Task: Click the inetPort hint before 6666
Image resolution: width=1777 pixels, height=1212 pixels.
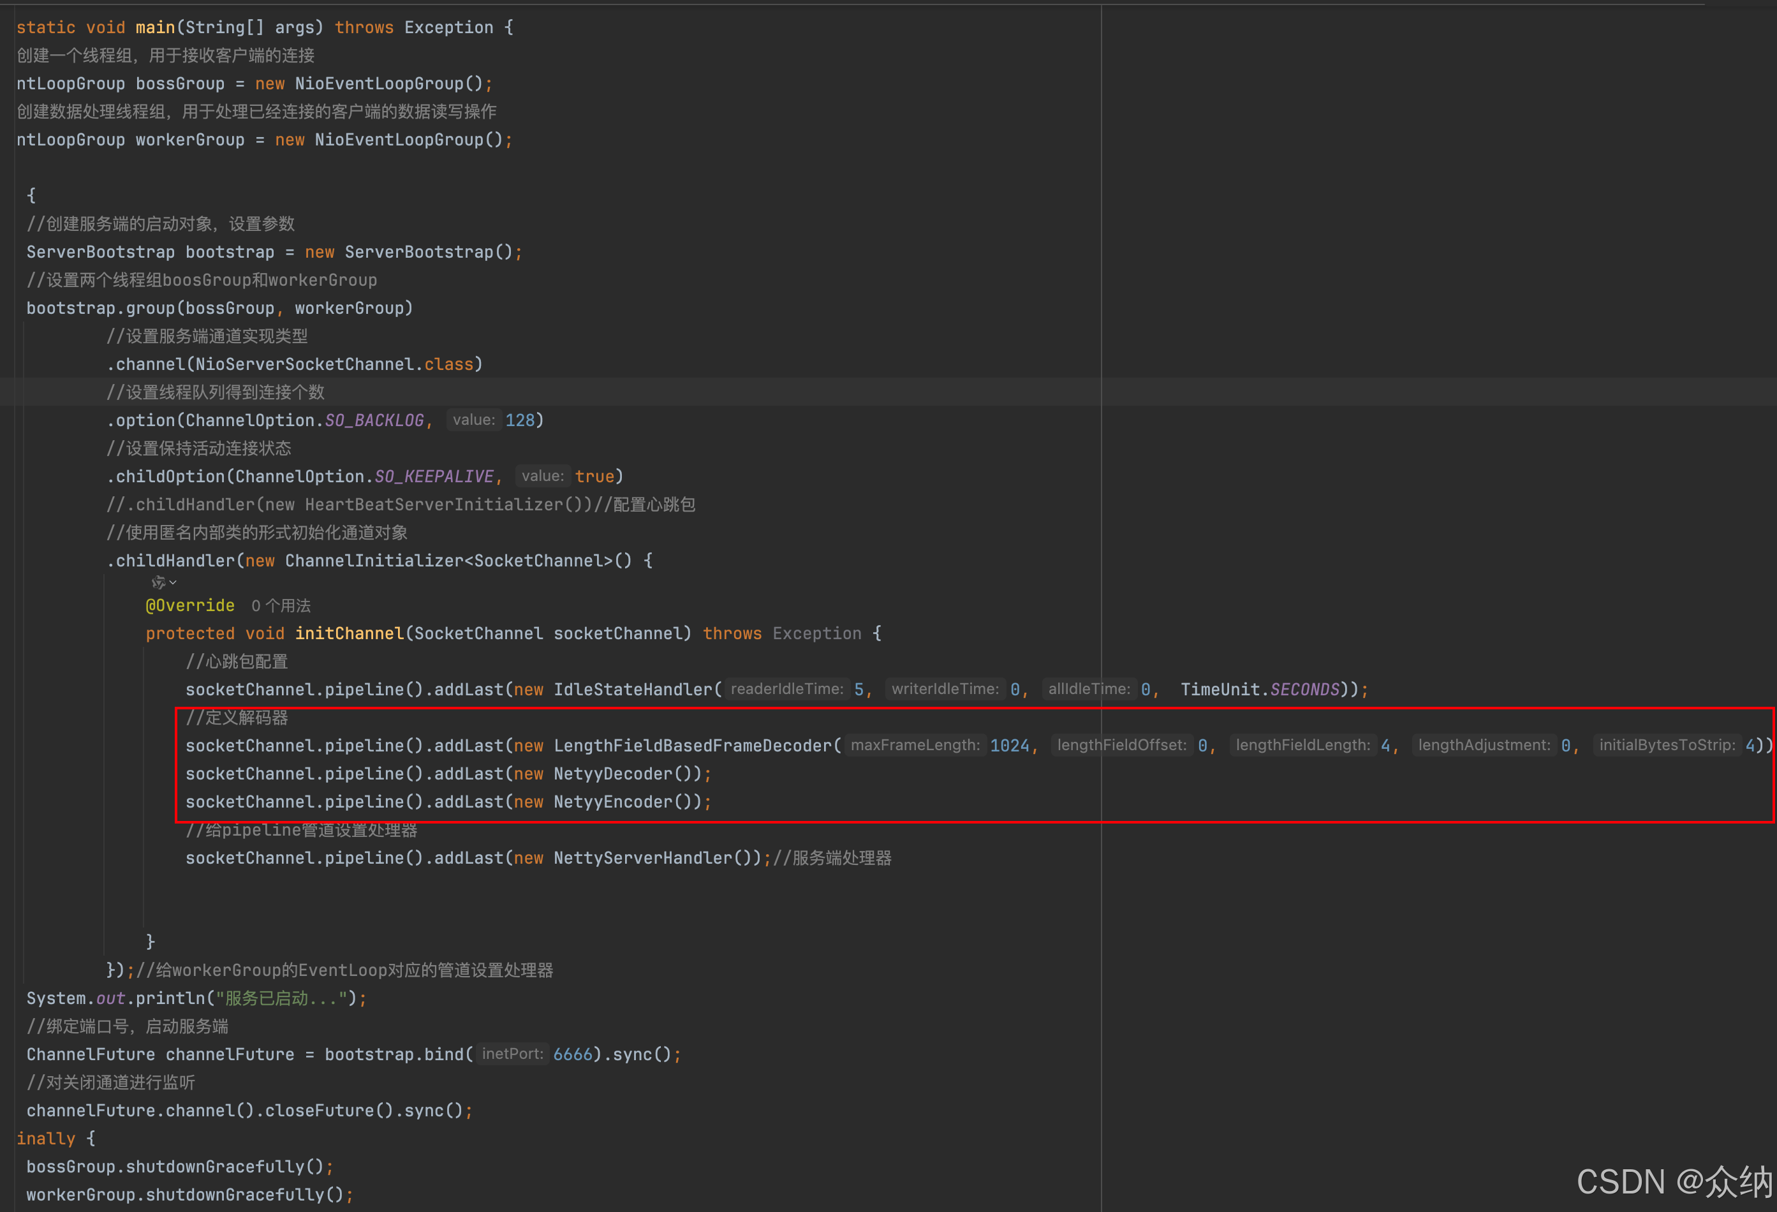Action: (512, 1054)
